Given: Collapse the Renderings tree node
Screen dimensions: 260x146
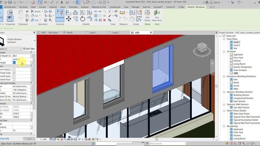Looking at the screenshot, I should coord(224,126).
